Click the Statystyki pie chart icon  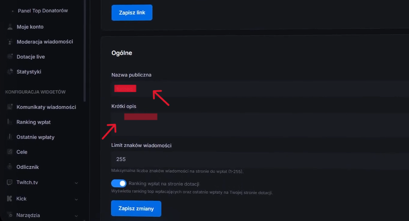[x=10, y=72]
